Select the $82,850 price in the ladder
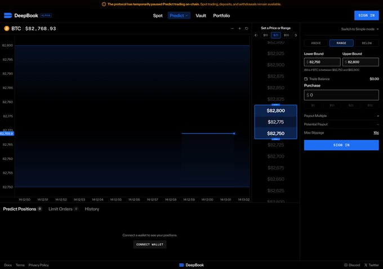Image resolution: width=383 pixels, height=269 pixels. [x=276, y=88]
